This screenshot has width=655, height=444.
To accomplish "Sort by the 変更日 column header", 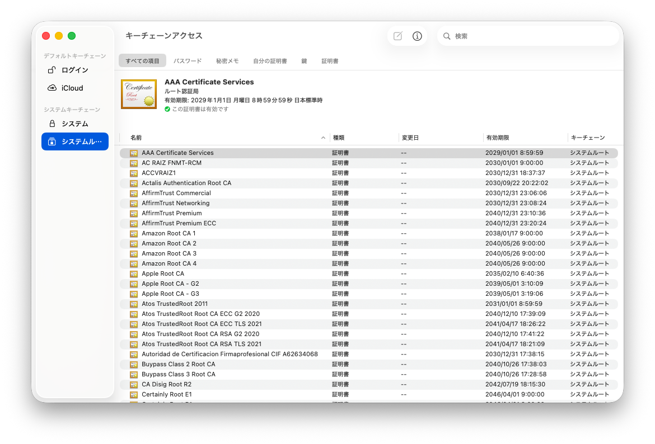I will click(x=410, y=138).
